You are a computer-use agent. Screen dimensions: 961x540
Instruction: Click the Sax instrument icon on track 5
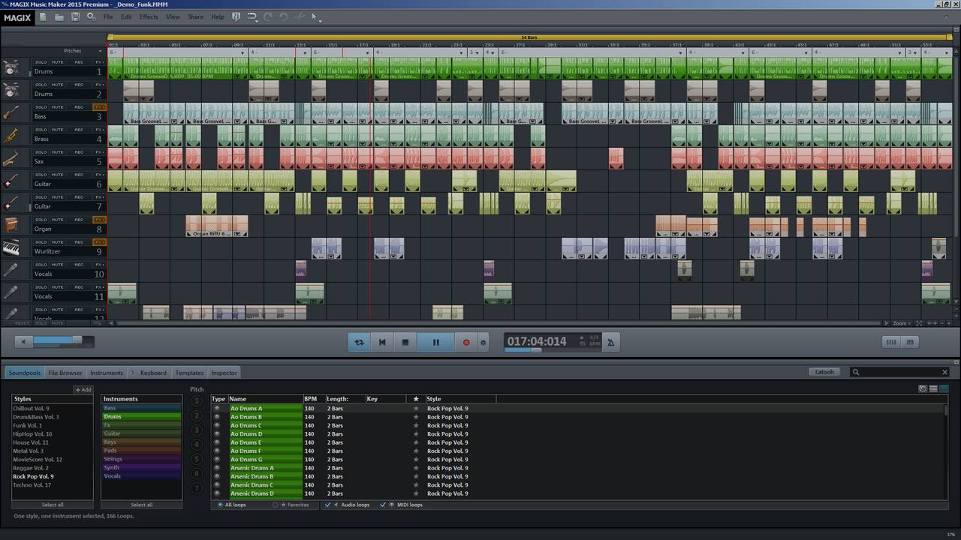pyautogui.click(x=11, y=158)
